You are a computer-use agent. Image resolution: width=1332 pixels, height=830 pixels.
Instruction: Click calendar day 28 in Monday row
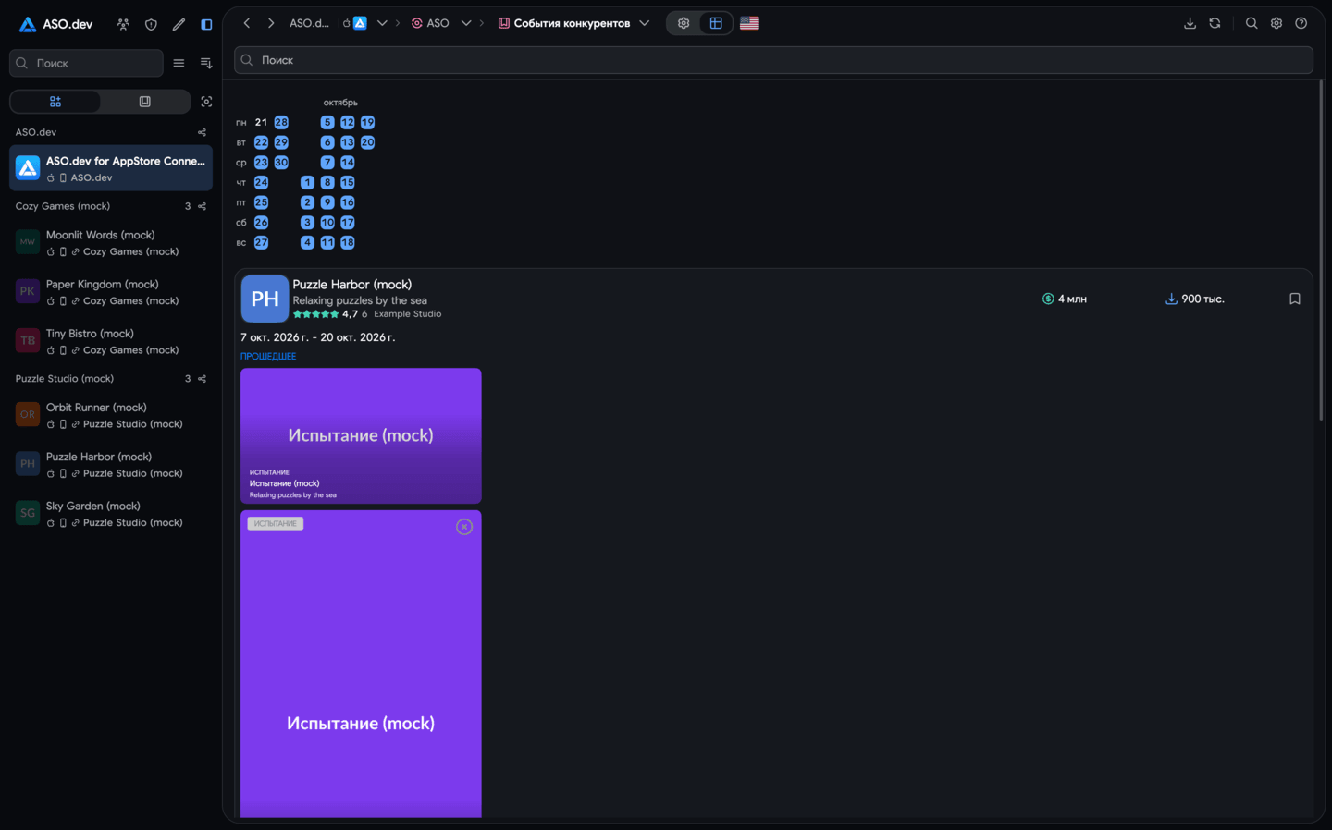281,122
